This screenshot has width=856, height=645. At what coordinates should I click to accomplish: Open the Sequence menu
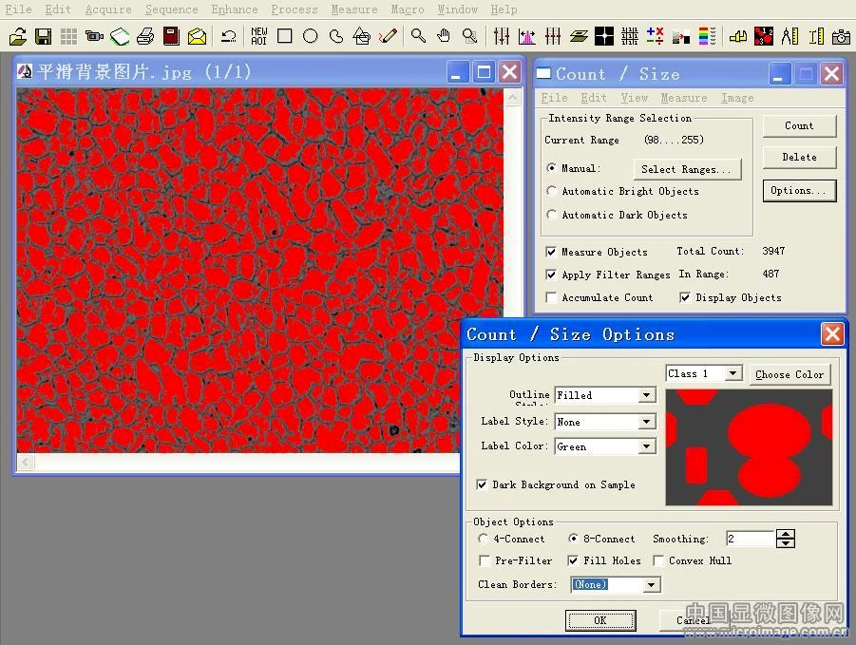(x=171, y=9)
